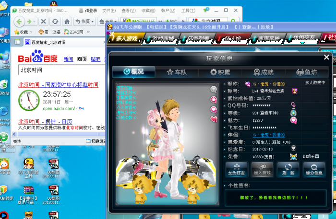Click the Baidu search box with 北京时间
This screenshot has width=336, height=219.
[62, 70]
